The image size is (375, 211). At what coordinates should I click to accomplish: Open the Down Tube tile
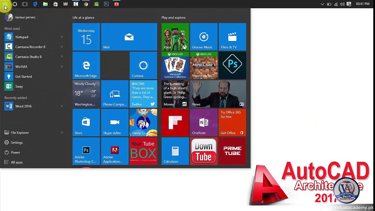point(204,151)
